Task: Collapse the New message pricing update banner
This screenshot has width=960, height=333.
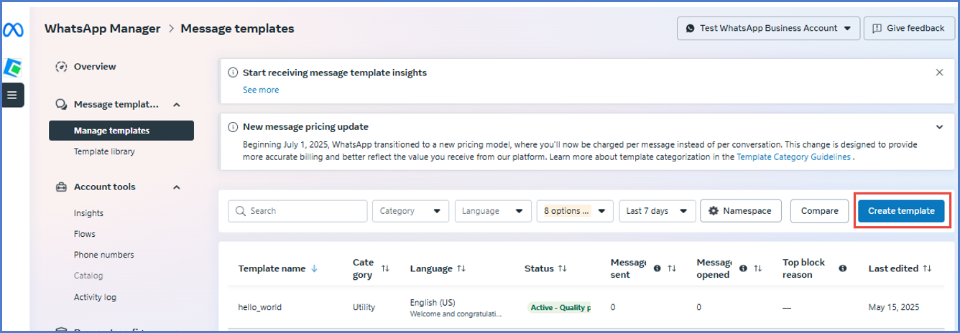Action: 939,127
